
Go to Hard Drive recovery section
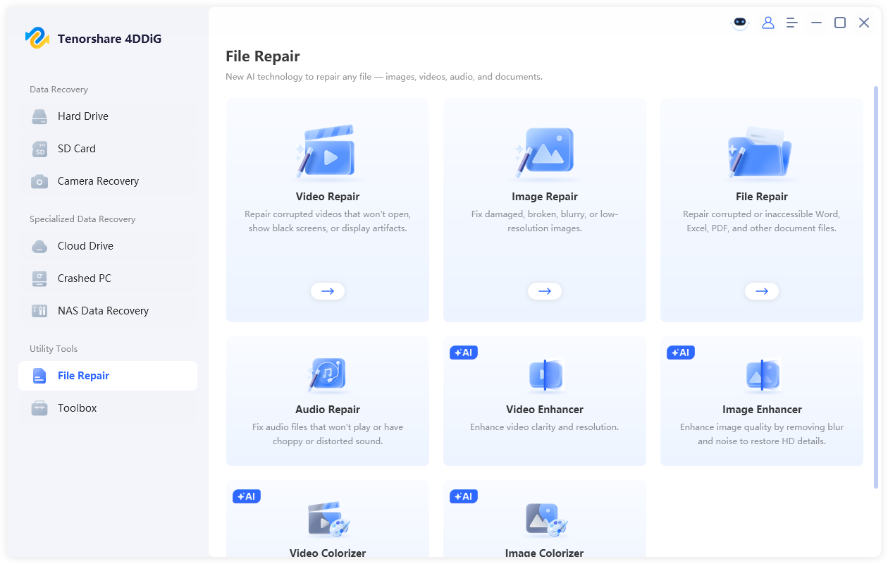click(108, 116)
